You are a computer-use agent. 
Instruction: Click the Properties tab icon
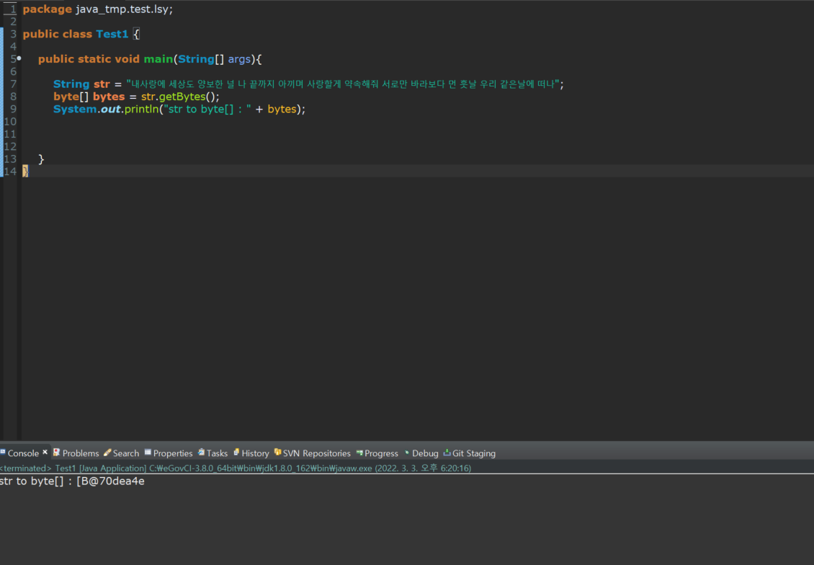148,453
